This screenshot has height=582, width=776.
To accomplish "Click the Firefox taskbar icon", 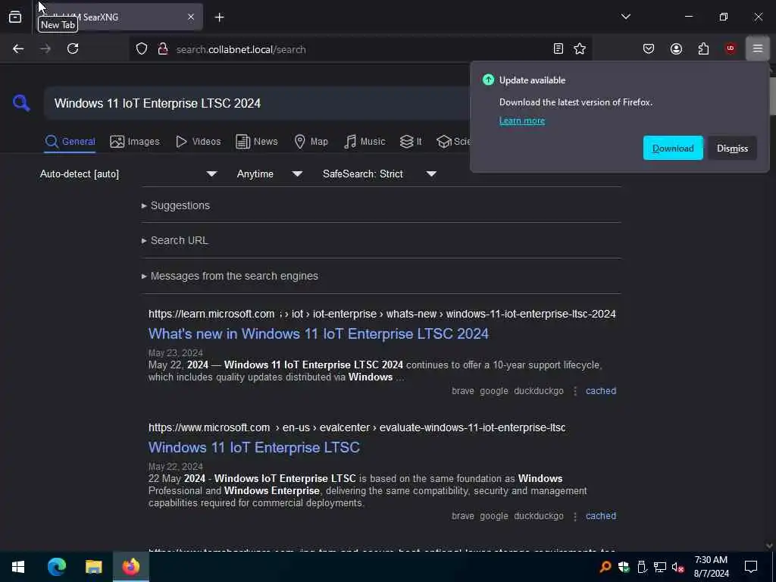I will click(130, 566).
